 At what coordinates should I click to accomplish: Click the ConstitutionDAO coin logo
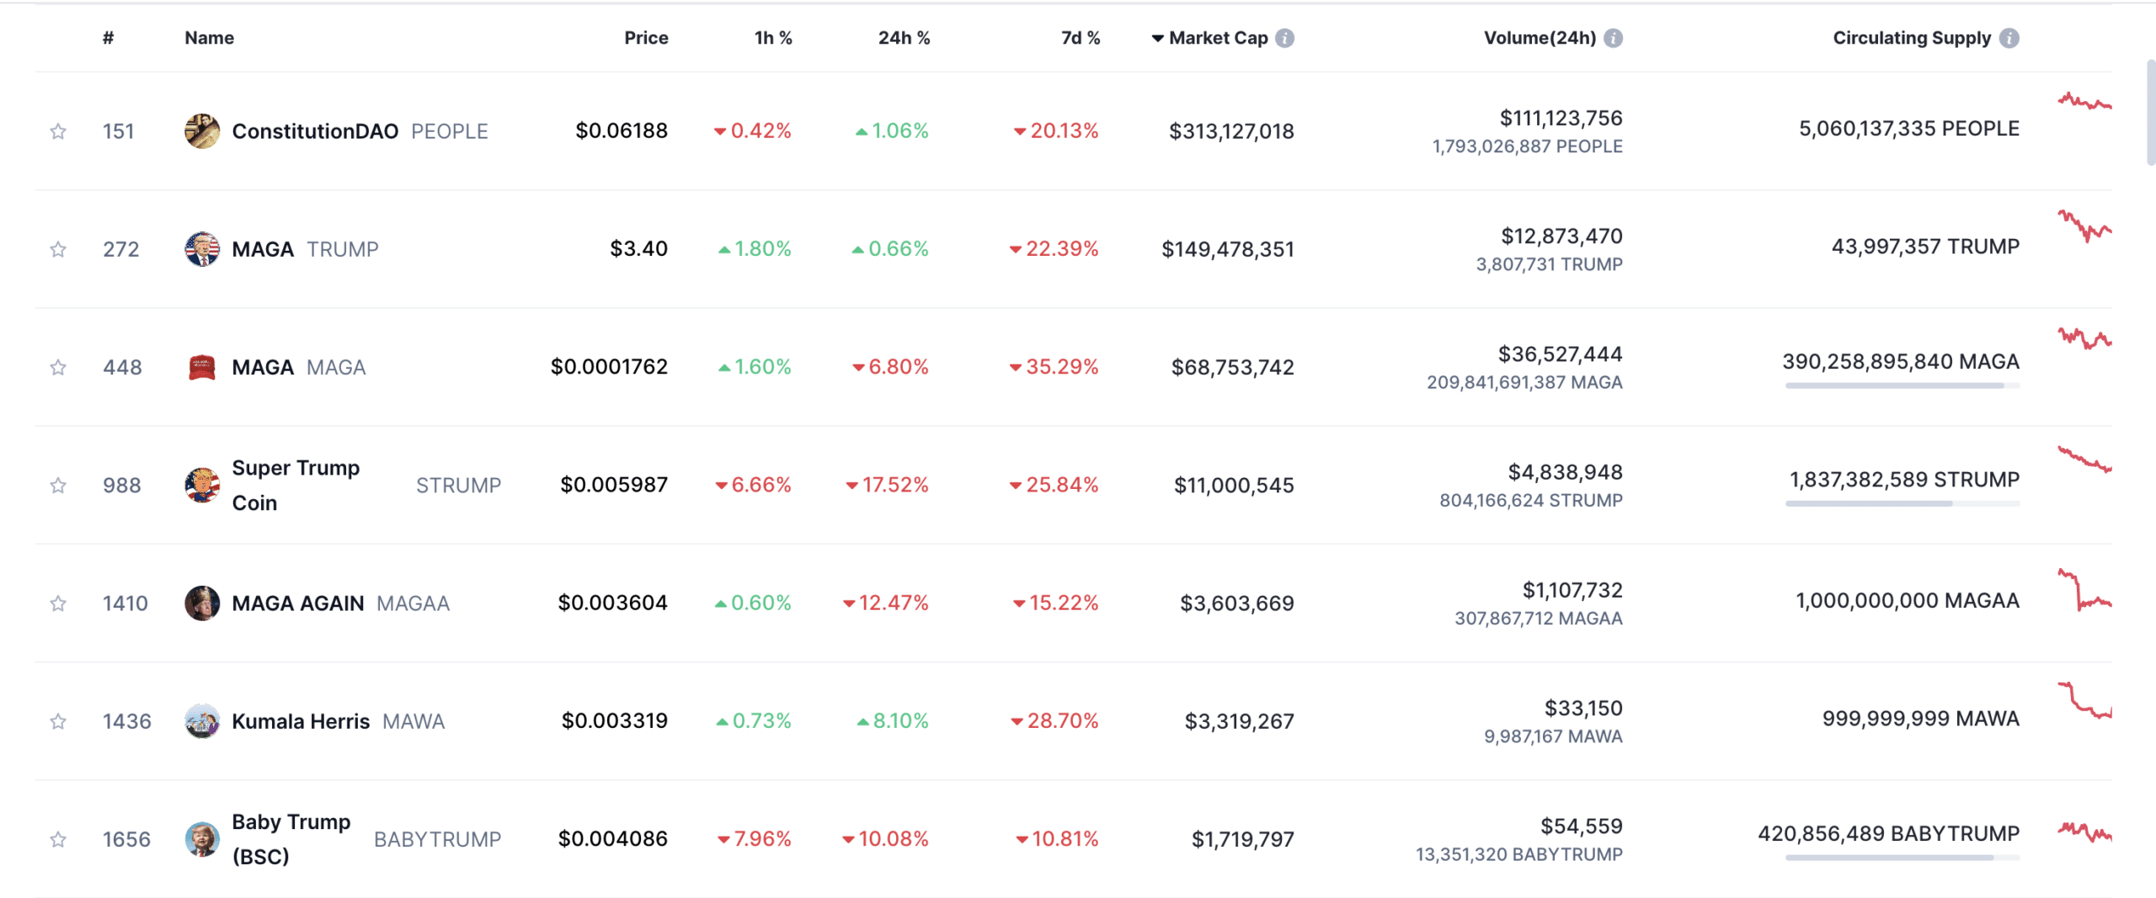[201, 131]
